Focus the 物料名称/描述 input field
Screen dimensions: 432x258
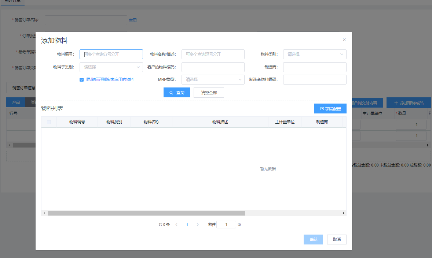coord(213,54)
